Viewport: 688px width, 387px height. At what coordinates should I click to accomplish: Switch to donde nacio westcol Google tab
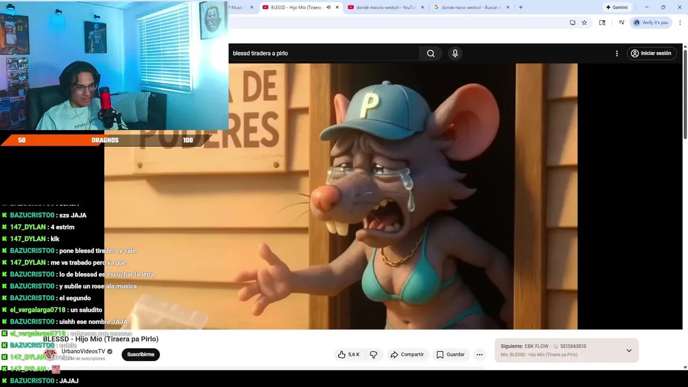pos(471,8)
